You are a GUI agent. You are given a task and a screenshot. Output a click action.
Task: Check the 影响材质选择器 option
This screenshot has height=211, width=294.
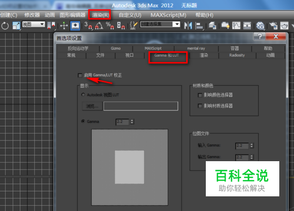(200, 106)
